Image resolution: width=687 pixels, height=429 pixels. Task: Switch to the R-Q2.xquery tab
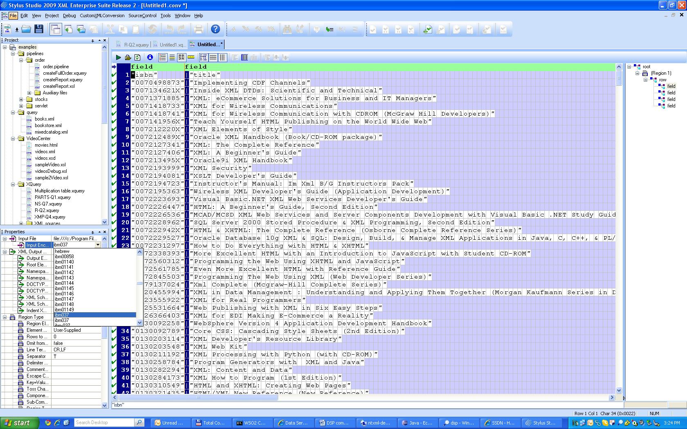coord(133,45)
